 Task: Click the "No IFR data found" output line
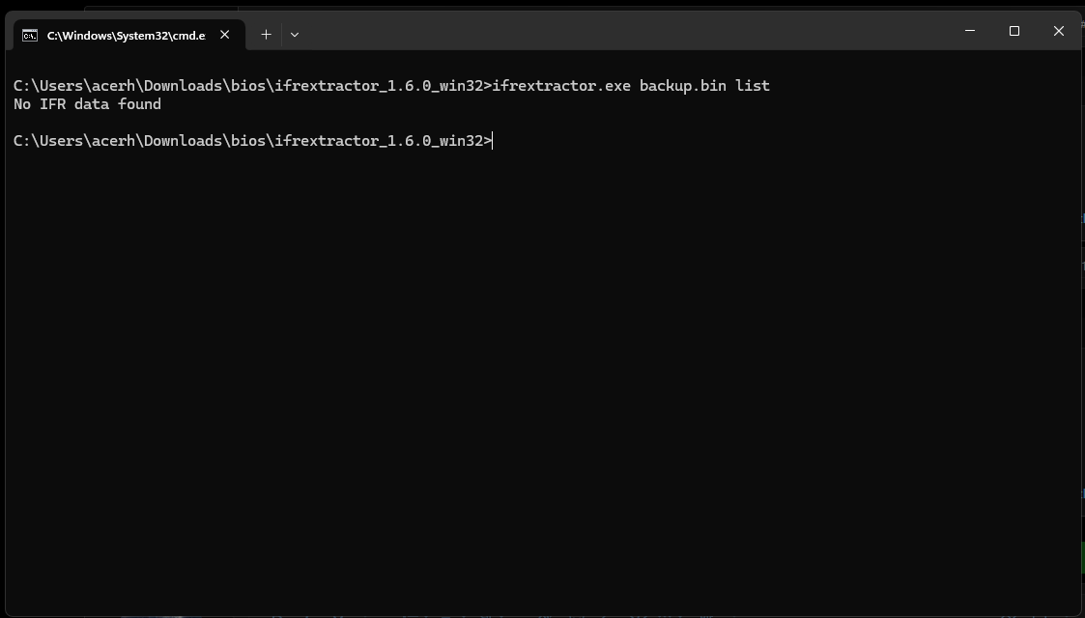click(87, 104)
